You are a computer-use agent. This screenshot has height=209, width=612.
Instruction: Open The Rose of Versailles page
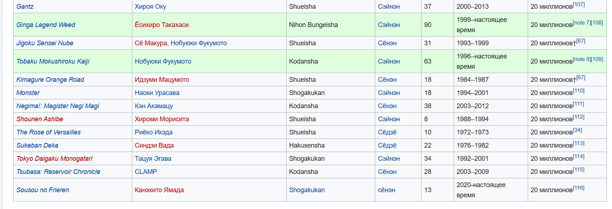pos(48,132)
